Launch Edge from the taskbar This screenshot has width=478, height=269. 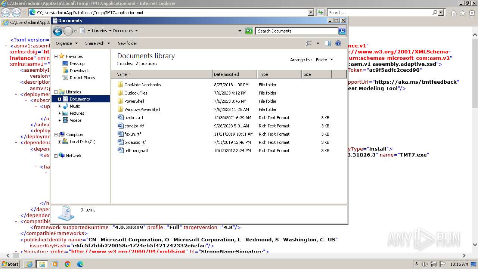pos(80,264)
